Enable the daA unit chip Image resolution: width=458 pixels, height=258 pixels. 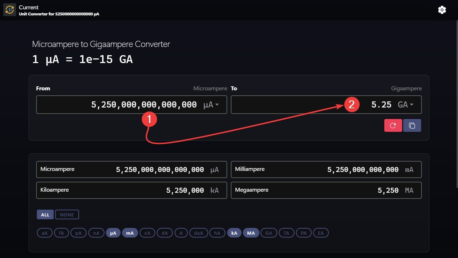click(x=198, y=233)
